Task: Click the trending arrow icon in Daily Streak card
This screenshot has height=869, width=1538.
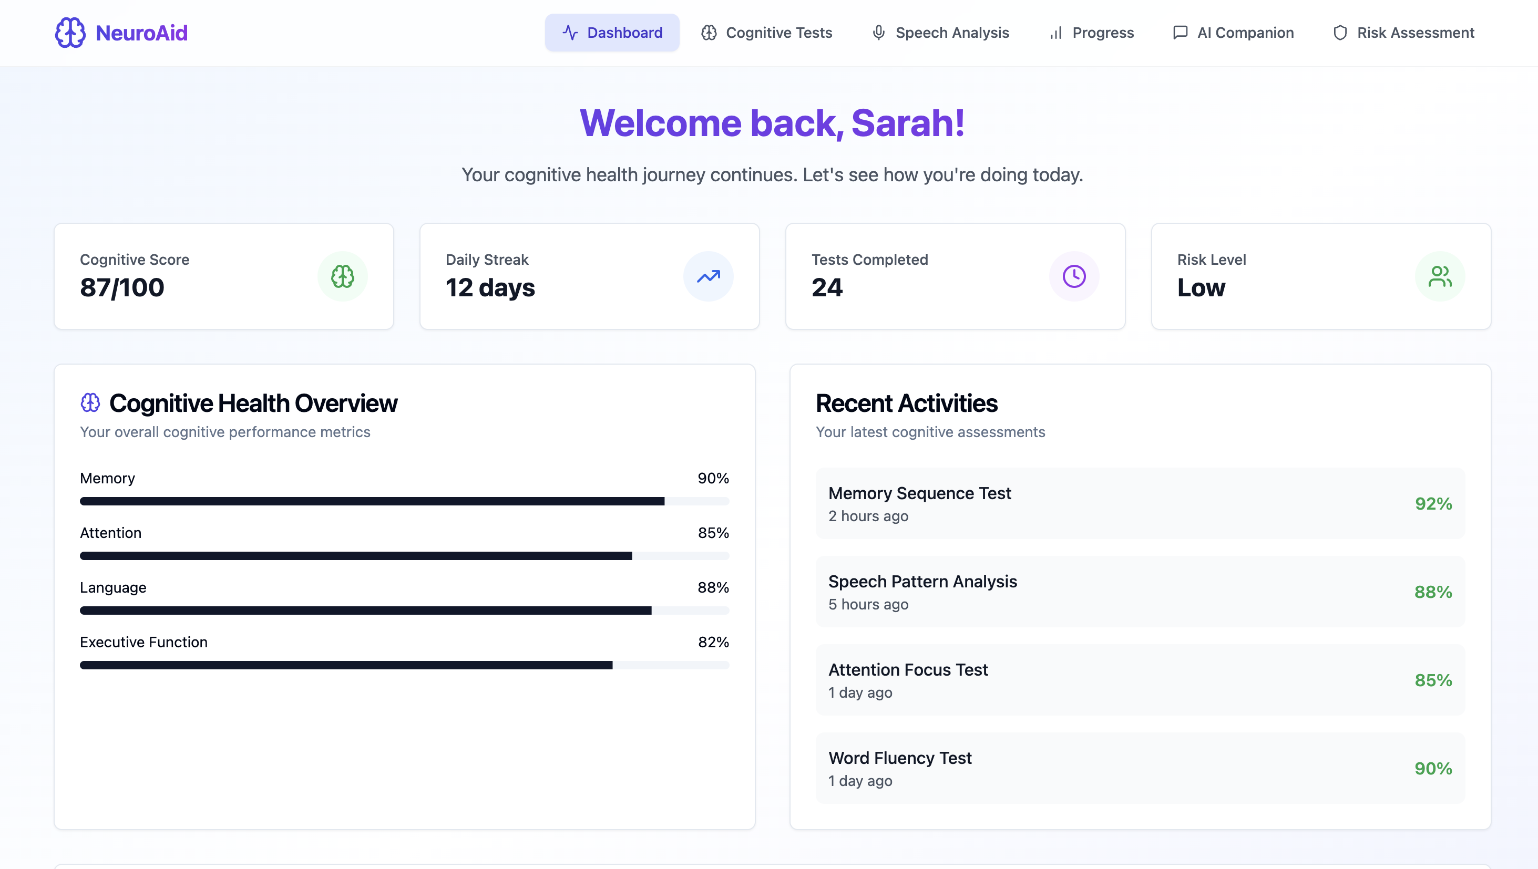Action: click(x=708, y=276)
